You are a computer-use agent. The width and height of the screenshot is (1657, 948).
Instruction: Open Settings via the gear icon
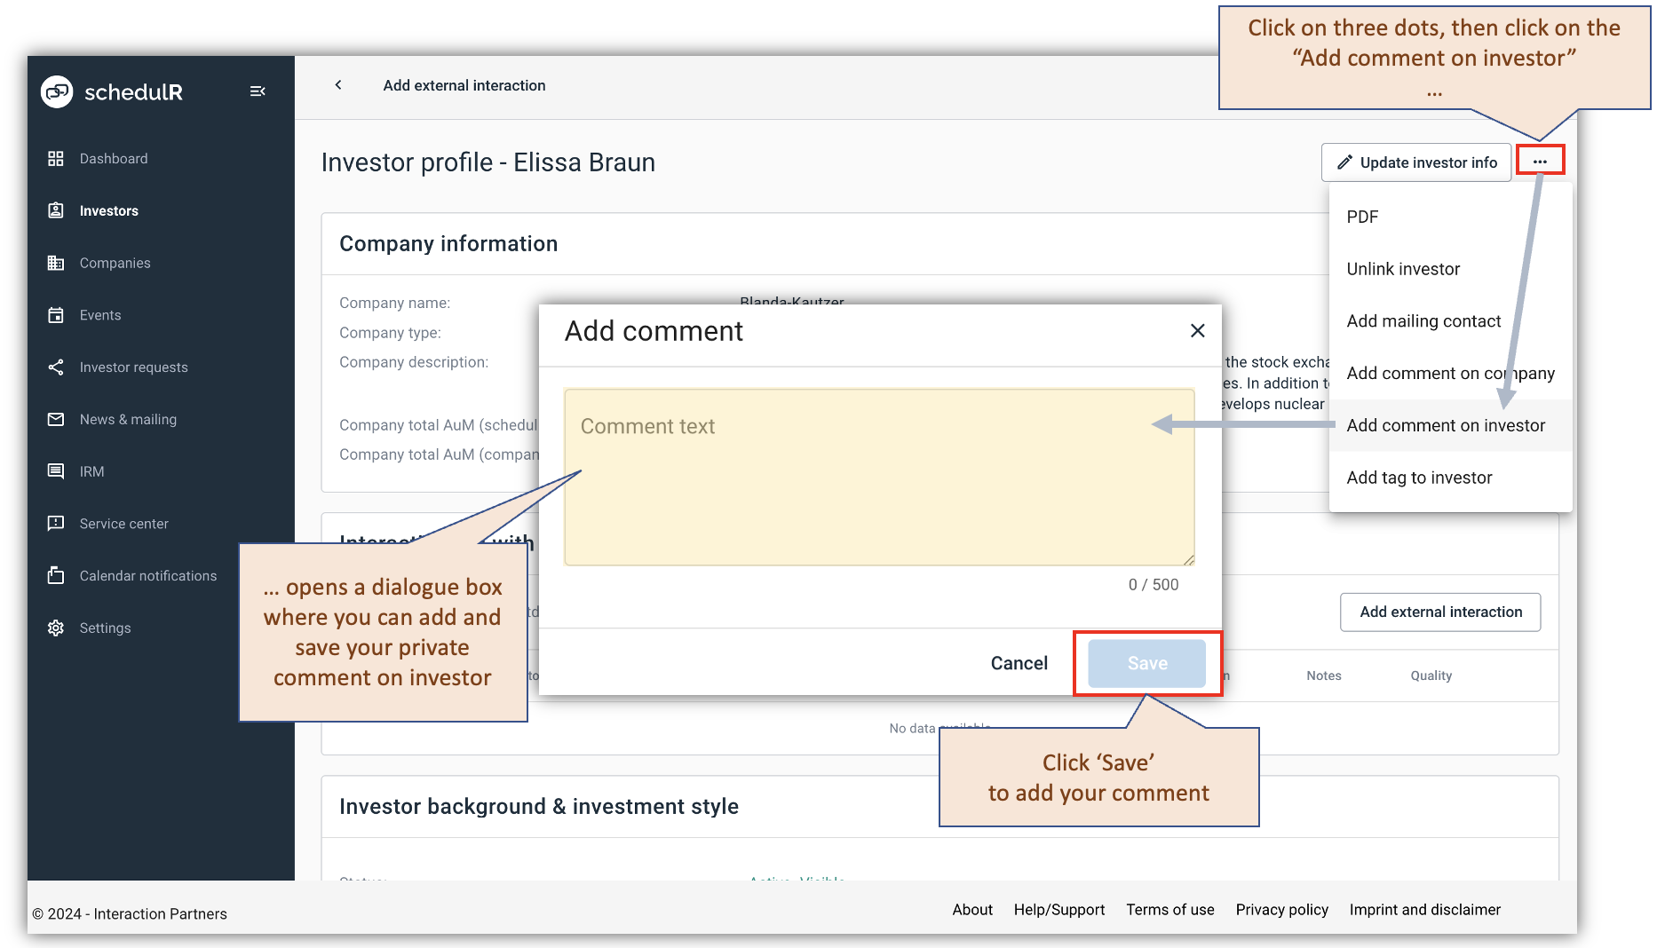click(55, 628)
